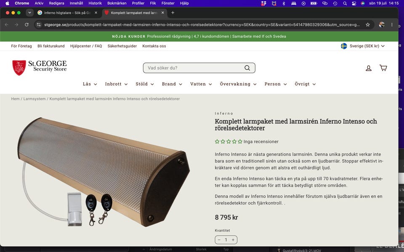Click the battery status icon

pos(314,3)
